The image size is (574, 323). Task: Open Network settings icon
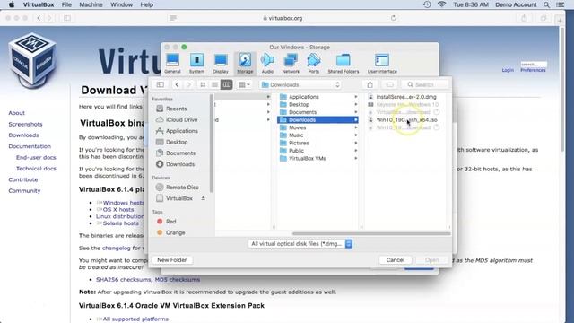tap(291, 64)
